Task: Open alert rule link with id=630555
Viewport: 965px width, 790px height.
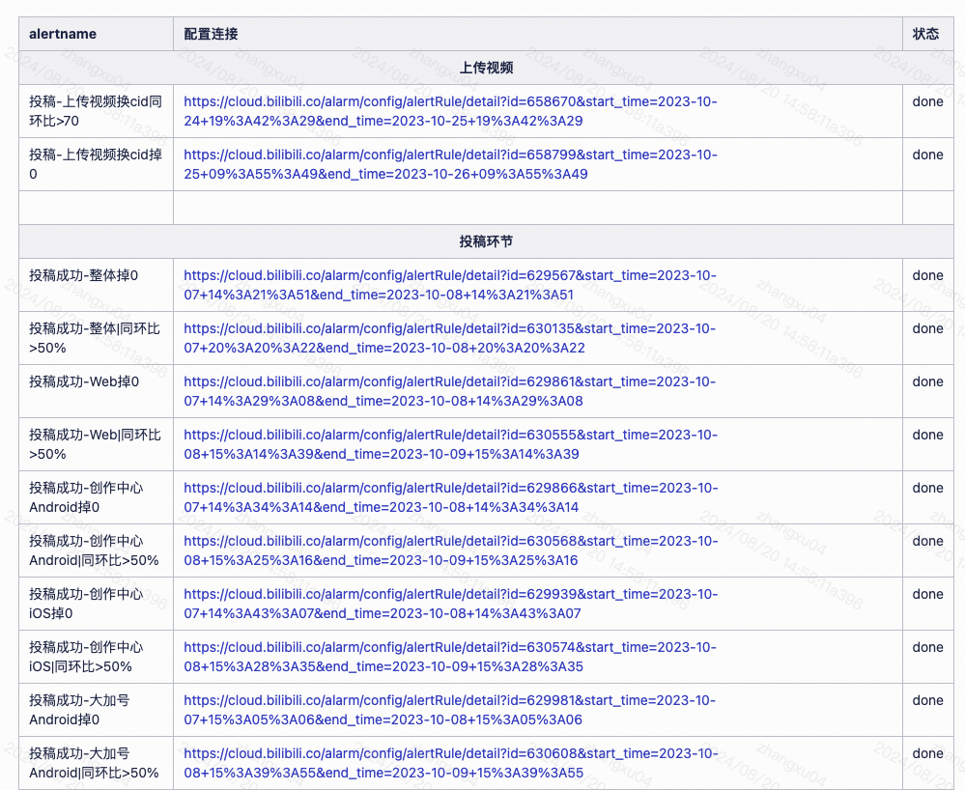Action: 450,444
